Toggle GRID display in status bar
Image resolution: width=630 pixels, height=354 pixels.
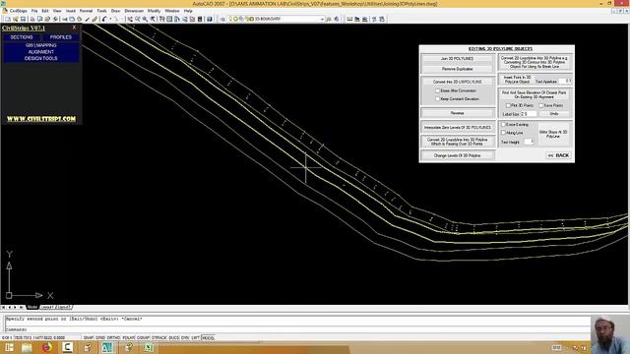pyautogui.click(x=100, y=338)
